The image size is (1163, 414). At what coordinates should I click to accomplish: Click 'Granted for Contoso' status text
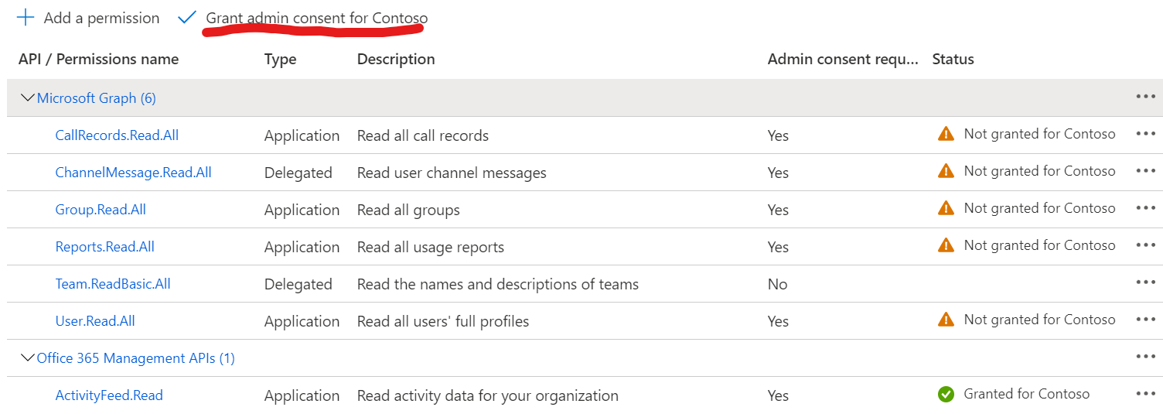(x=1027, y=394)
